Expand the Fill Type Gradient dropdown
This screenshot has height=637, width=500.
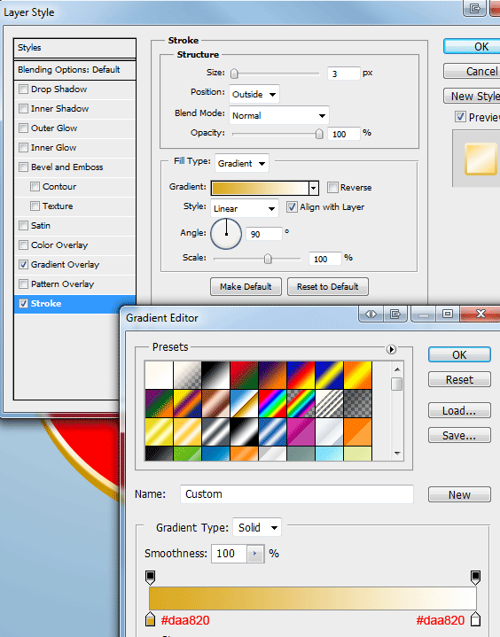point(242,163)
